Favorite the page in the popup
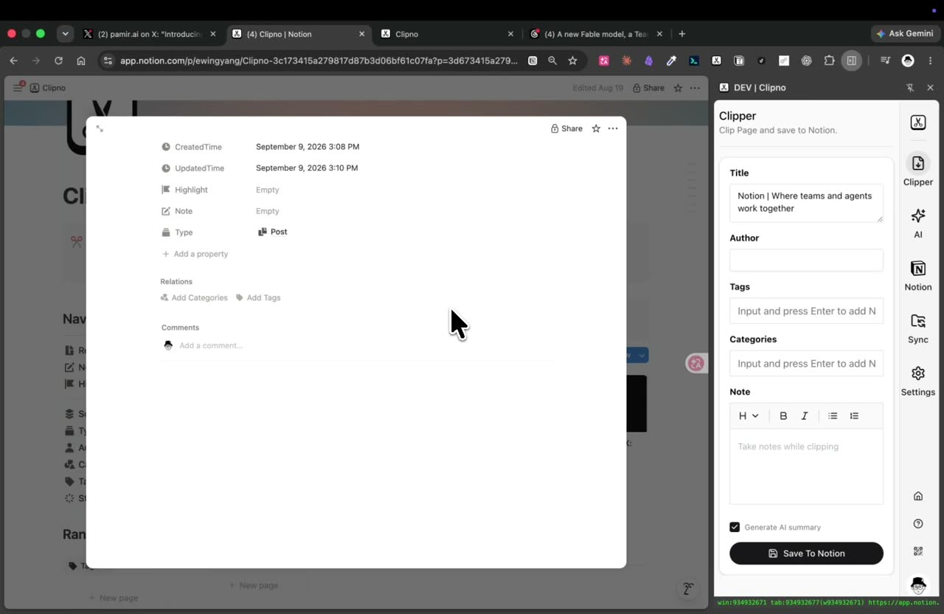Viewport: 944px width, 614px height. click(x=596, y=128)
